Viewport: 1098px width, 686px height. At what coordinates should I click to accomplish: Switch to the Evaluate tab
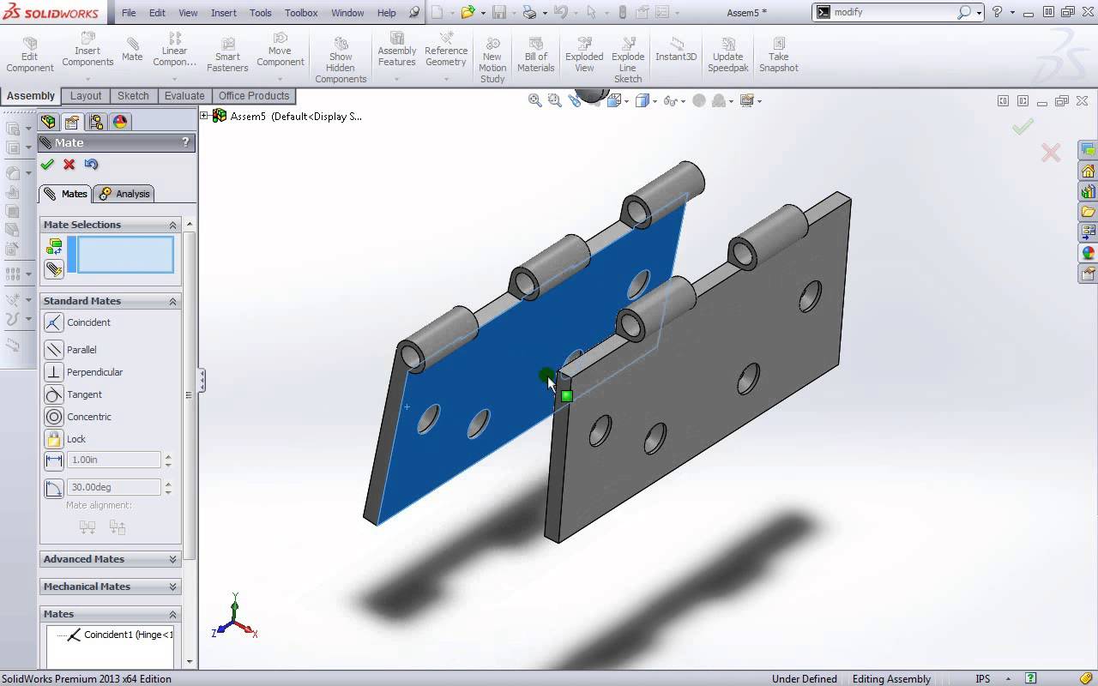point(184,95)
